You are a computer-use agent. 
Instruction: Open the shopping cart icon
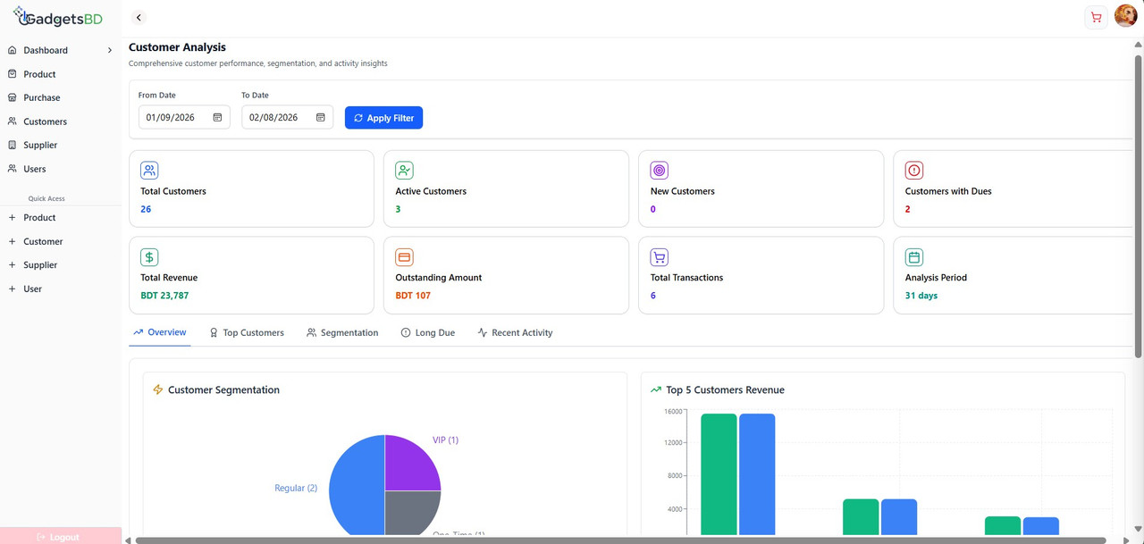pyautogui.click(x=1096, y=17)
